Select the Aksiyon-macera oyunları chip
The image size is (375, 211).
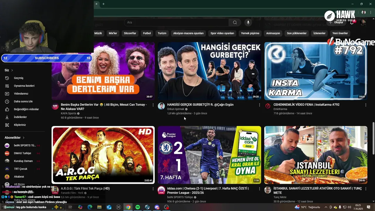click(x=188, y=33)
